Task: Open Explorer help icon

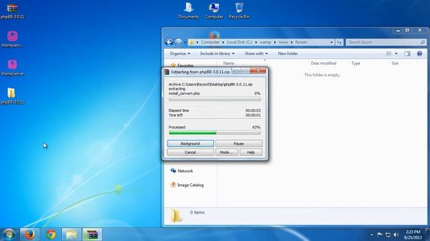Action: pos(419,54)
